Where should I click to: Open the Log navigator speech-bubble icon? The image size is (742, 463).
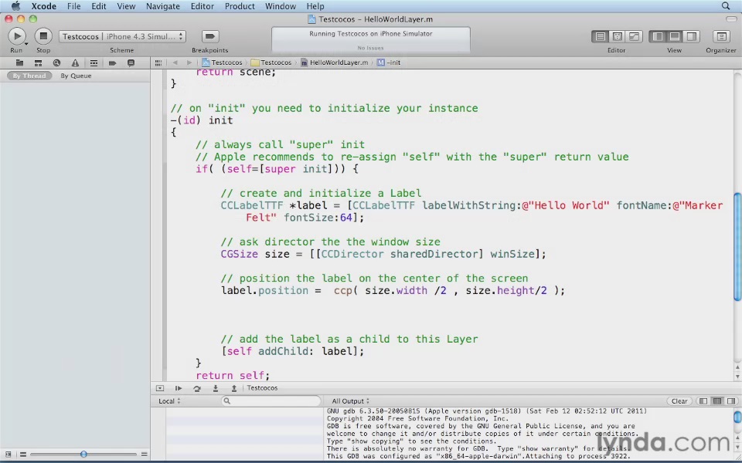[131, 63]
